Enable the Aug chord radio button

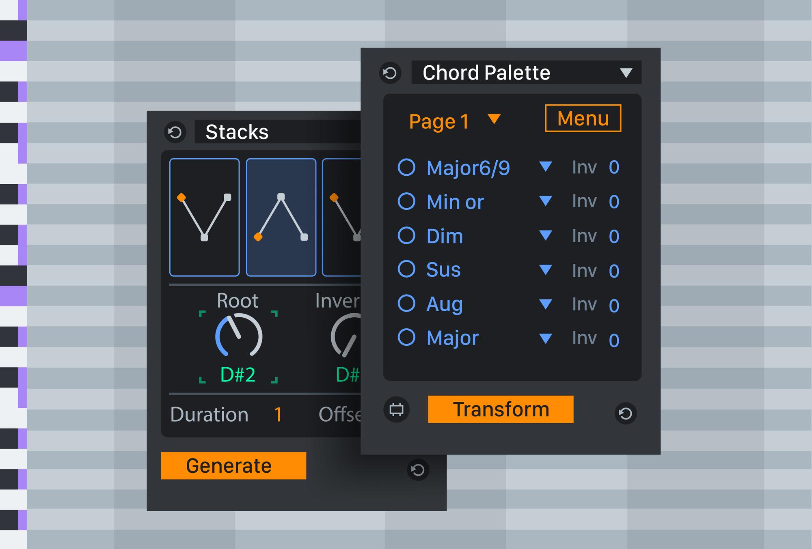coord(406,303)
